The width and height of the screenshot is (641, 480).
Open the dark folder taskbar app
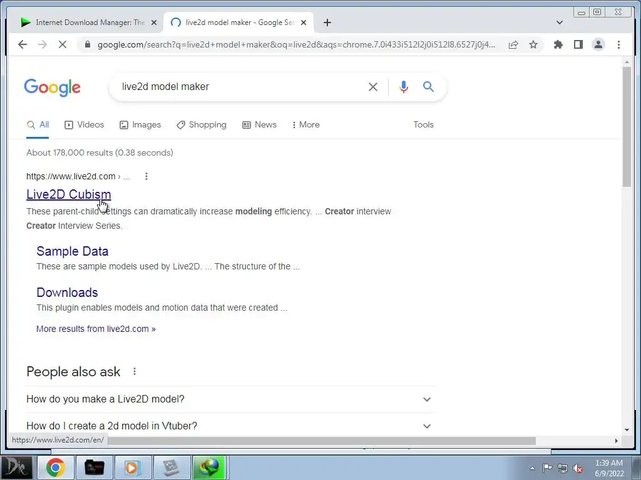click(95, 467)
